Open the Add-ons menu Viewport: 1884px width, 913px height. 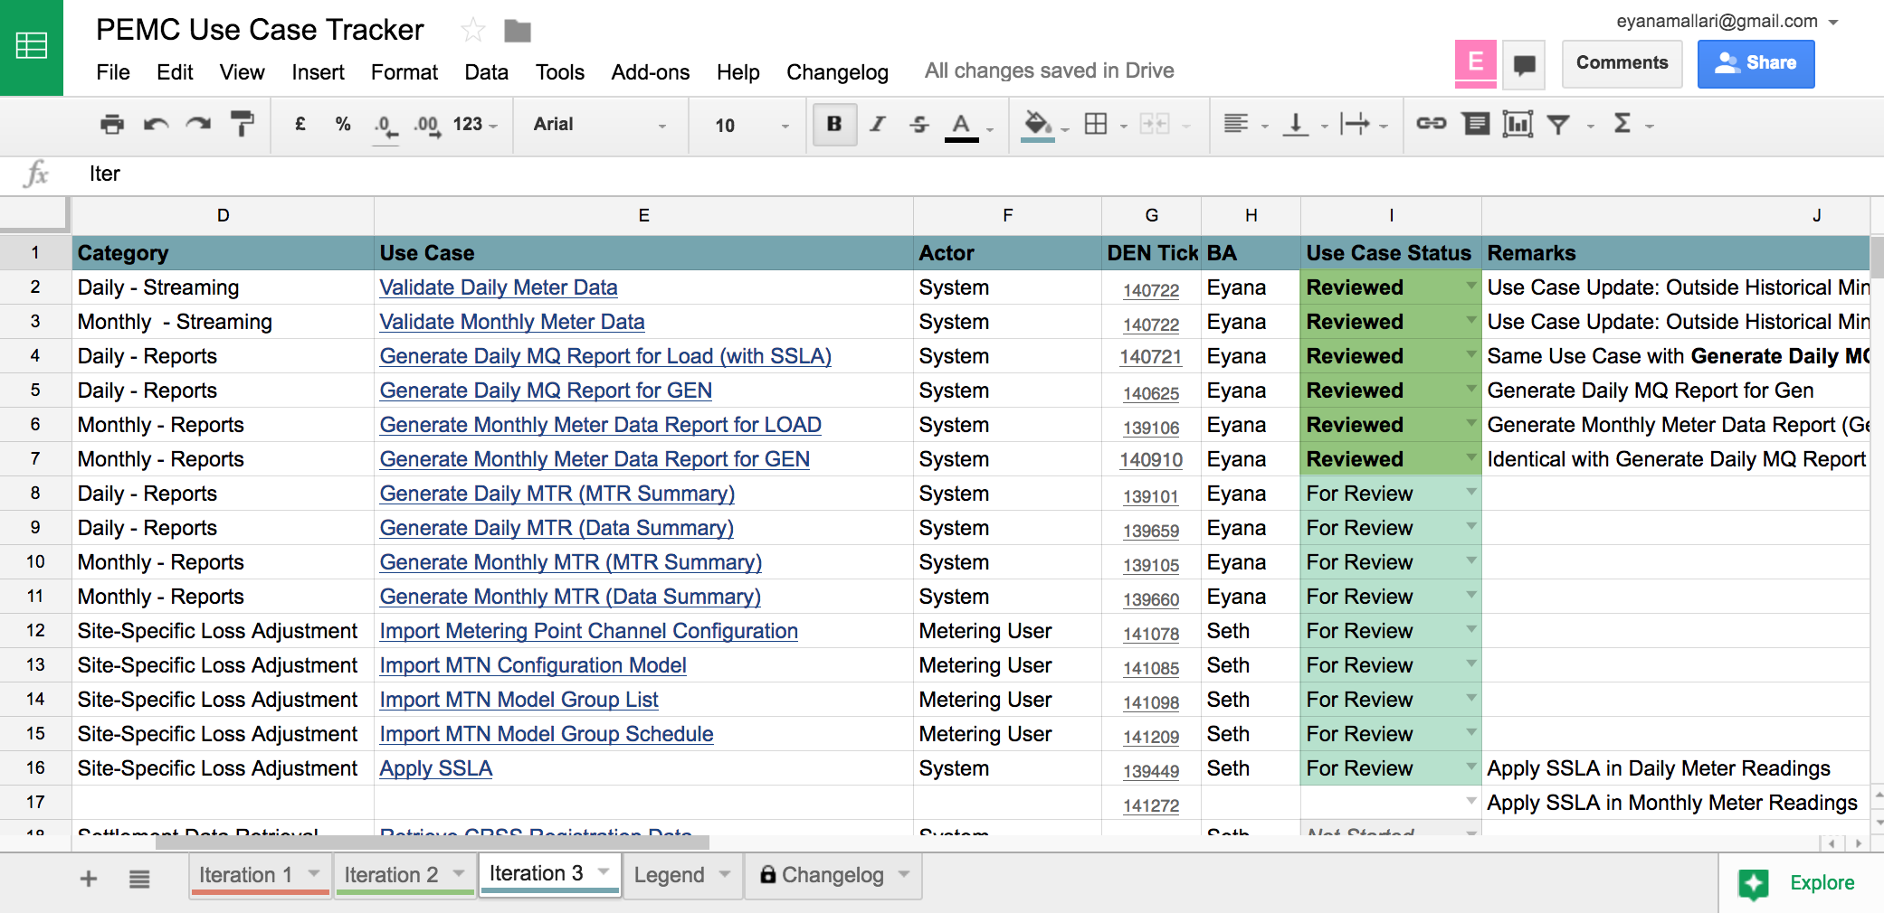[x=650, y=72]
